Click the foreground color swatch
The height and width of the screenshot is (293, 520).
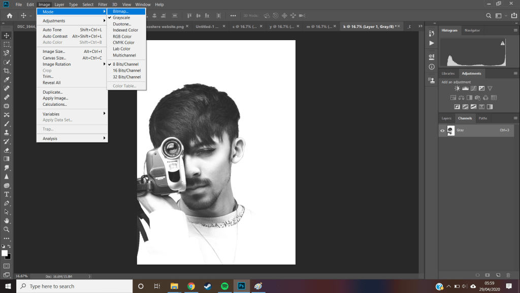tap(5, 253)
